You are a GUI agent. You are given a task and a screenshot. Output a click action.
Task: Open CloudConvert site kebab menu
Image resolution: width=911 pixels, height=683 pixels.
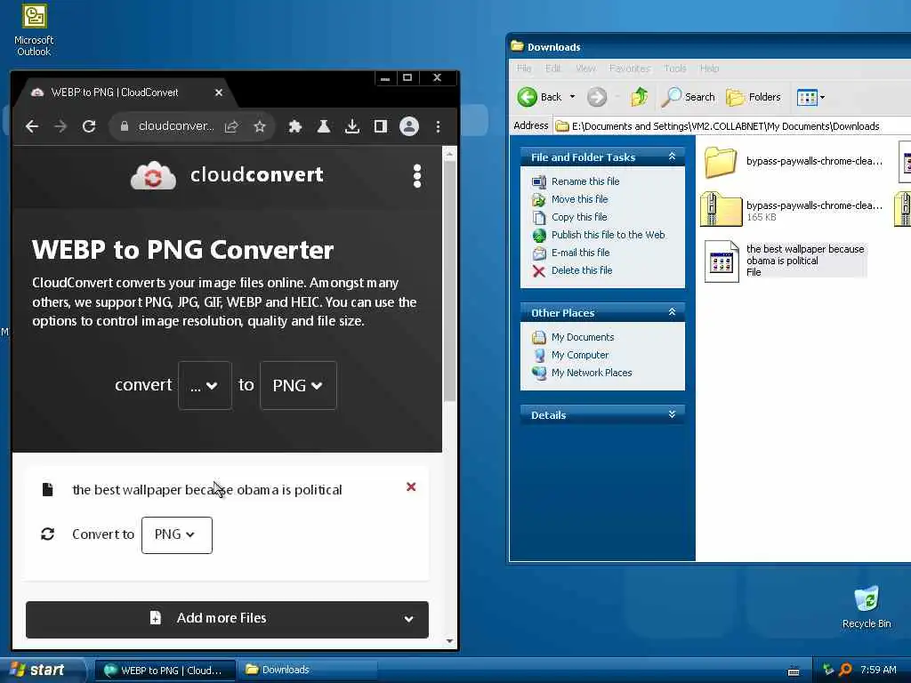[x=416, y=175]
